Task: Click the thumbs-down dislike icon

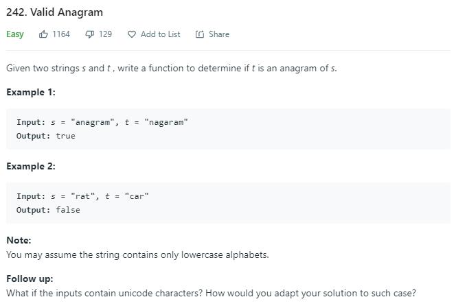Action: point(89,34)
